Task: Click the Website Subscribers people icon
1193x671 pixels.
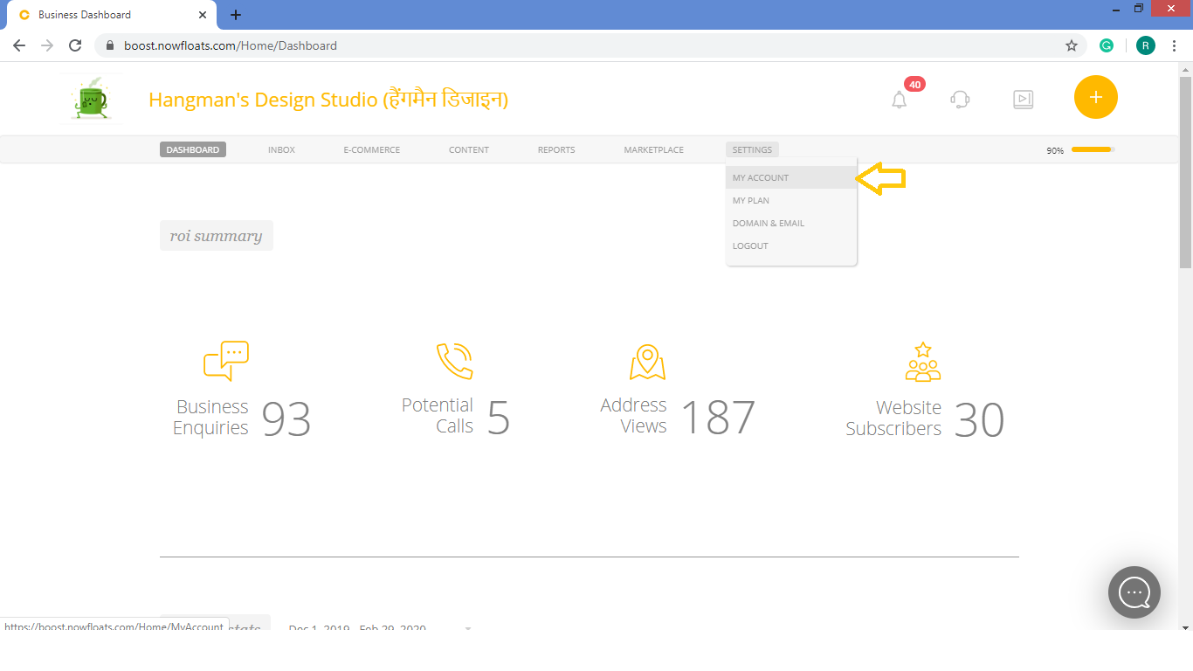Action: pyautogui.click(x=923, y=362)
